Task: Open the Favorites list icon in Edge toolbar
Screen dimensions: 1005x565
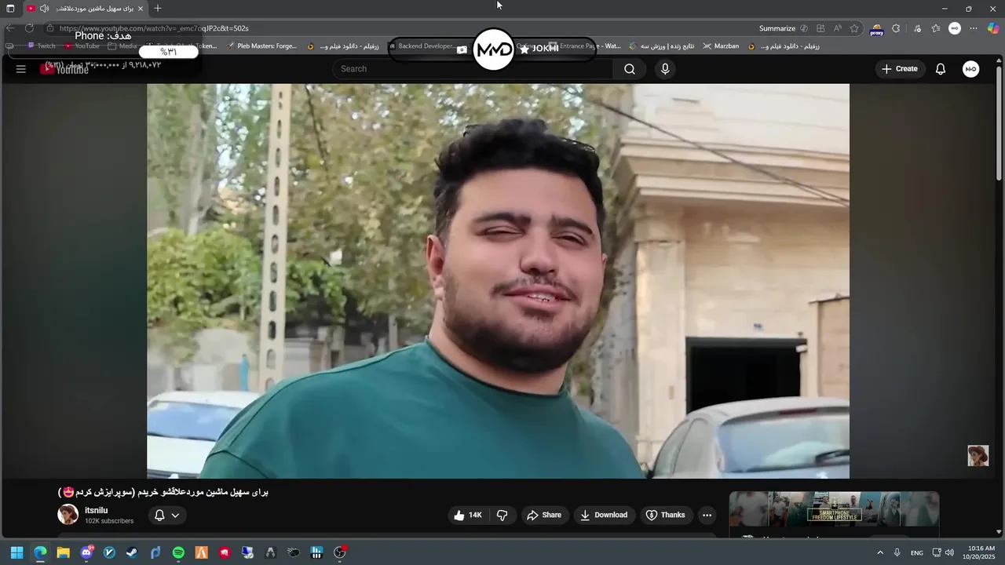Action: tap(936, 28)
